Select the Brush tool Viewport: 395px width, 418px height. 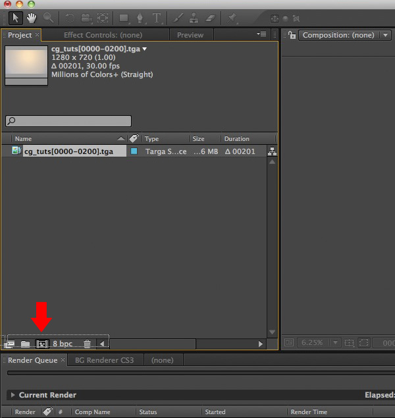[x=178, y=18]
